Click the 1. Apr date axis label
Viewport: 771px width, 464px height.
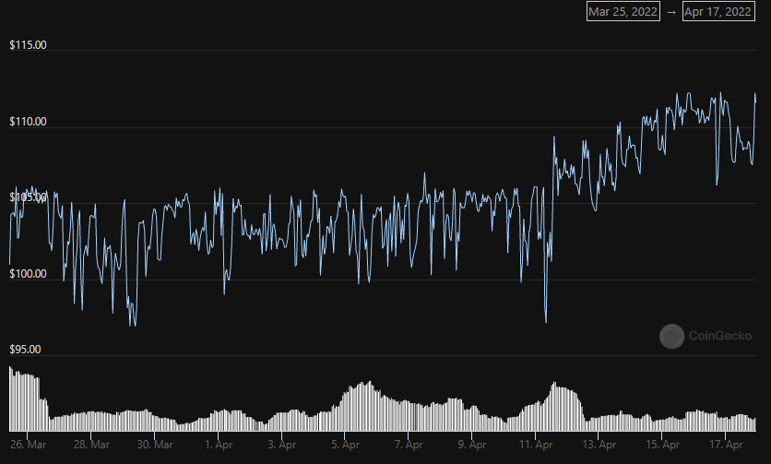[219, 445]
